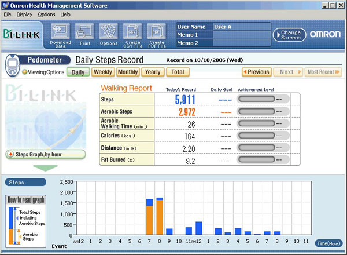The height and width of the screenshot is (255, 347).
Task: Click the Omron logo
Action: (x=325, y=34)
